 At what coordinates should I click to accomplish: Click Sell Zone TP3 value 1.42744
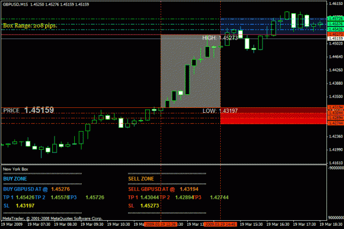(x=219, y=198)
